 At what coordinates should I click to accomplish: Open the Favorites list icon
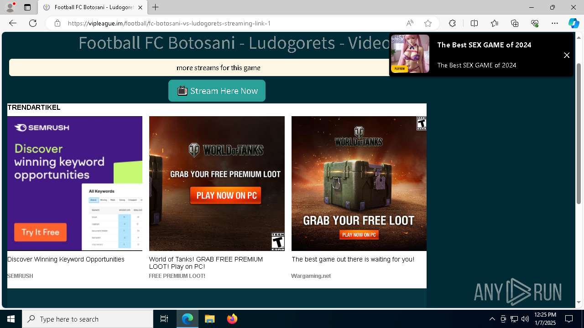point(495,23)
